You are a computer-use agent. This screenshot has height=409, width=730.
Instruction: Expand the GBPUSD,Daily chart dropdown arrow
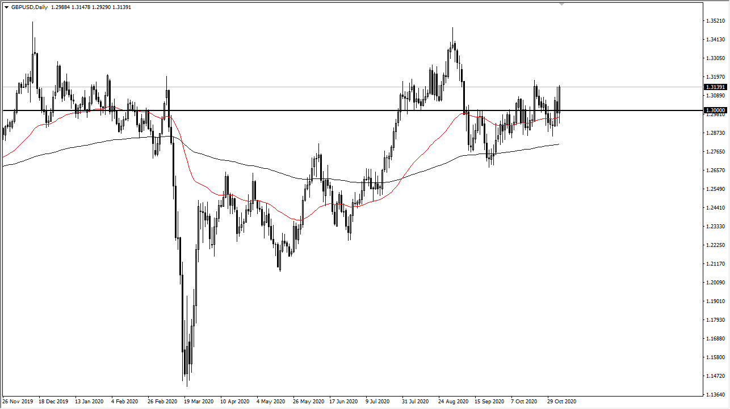pyautogui.click(x=6, y=7)
